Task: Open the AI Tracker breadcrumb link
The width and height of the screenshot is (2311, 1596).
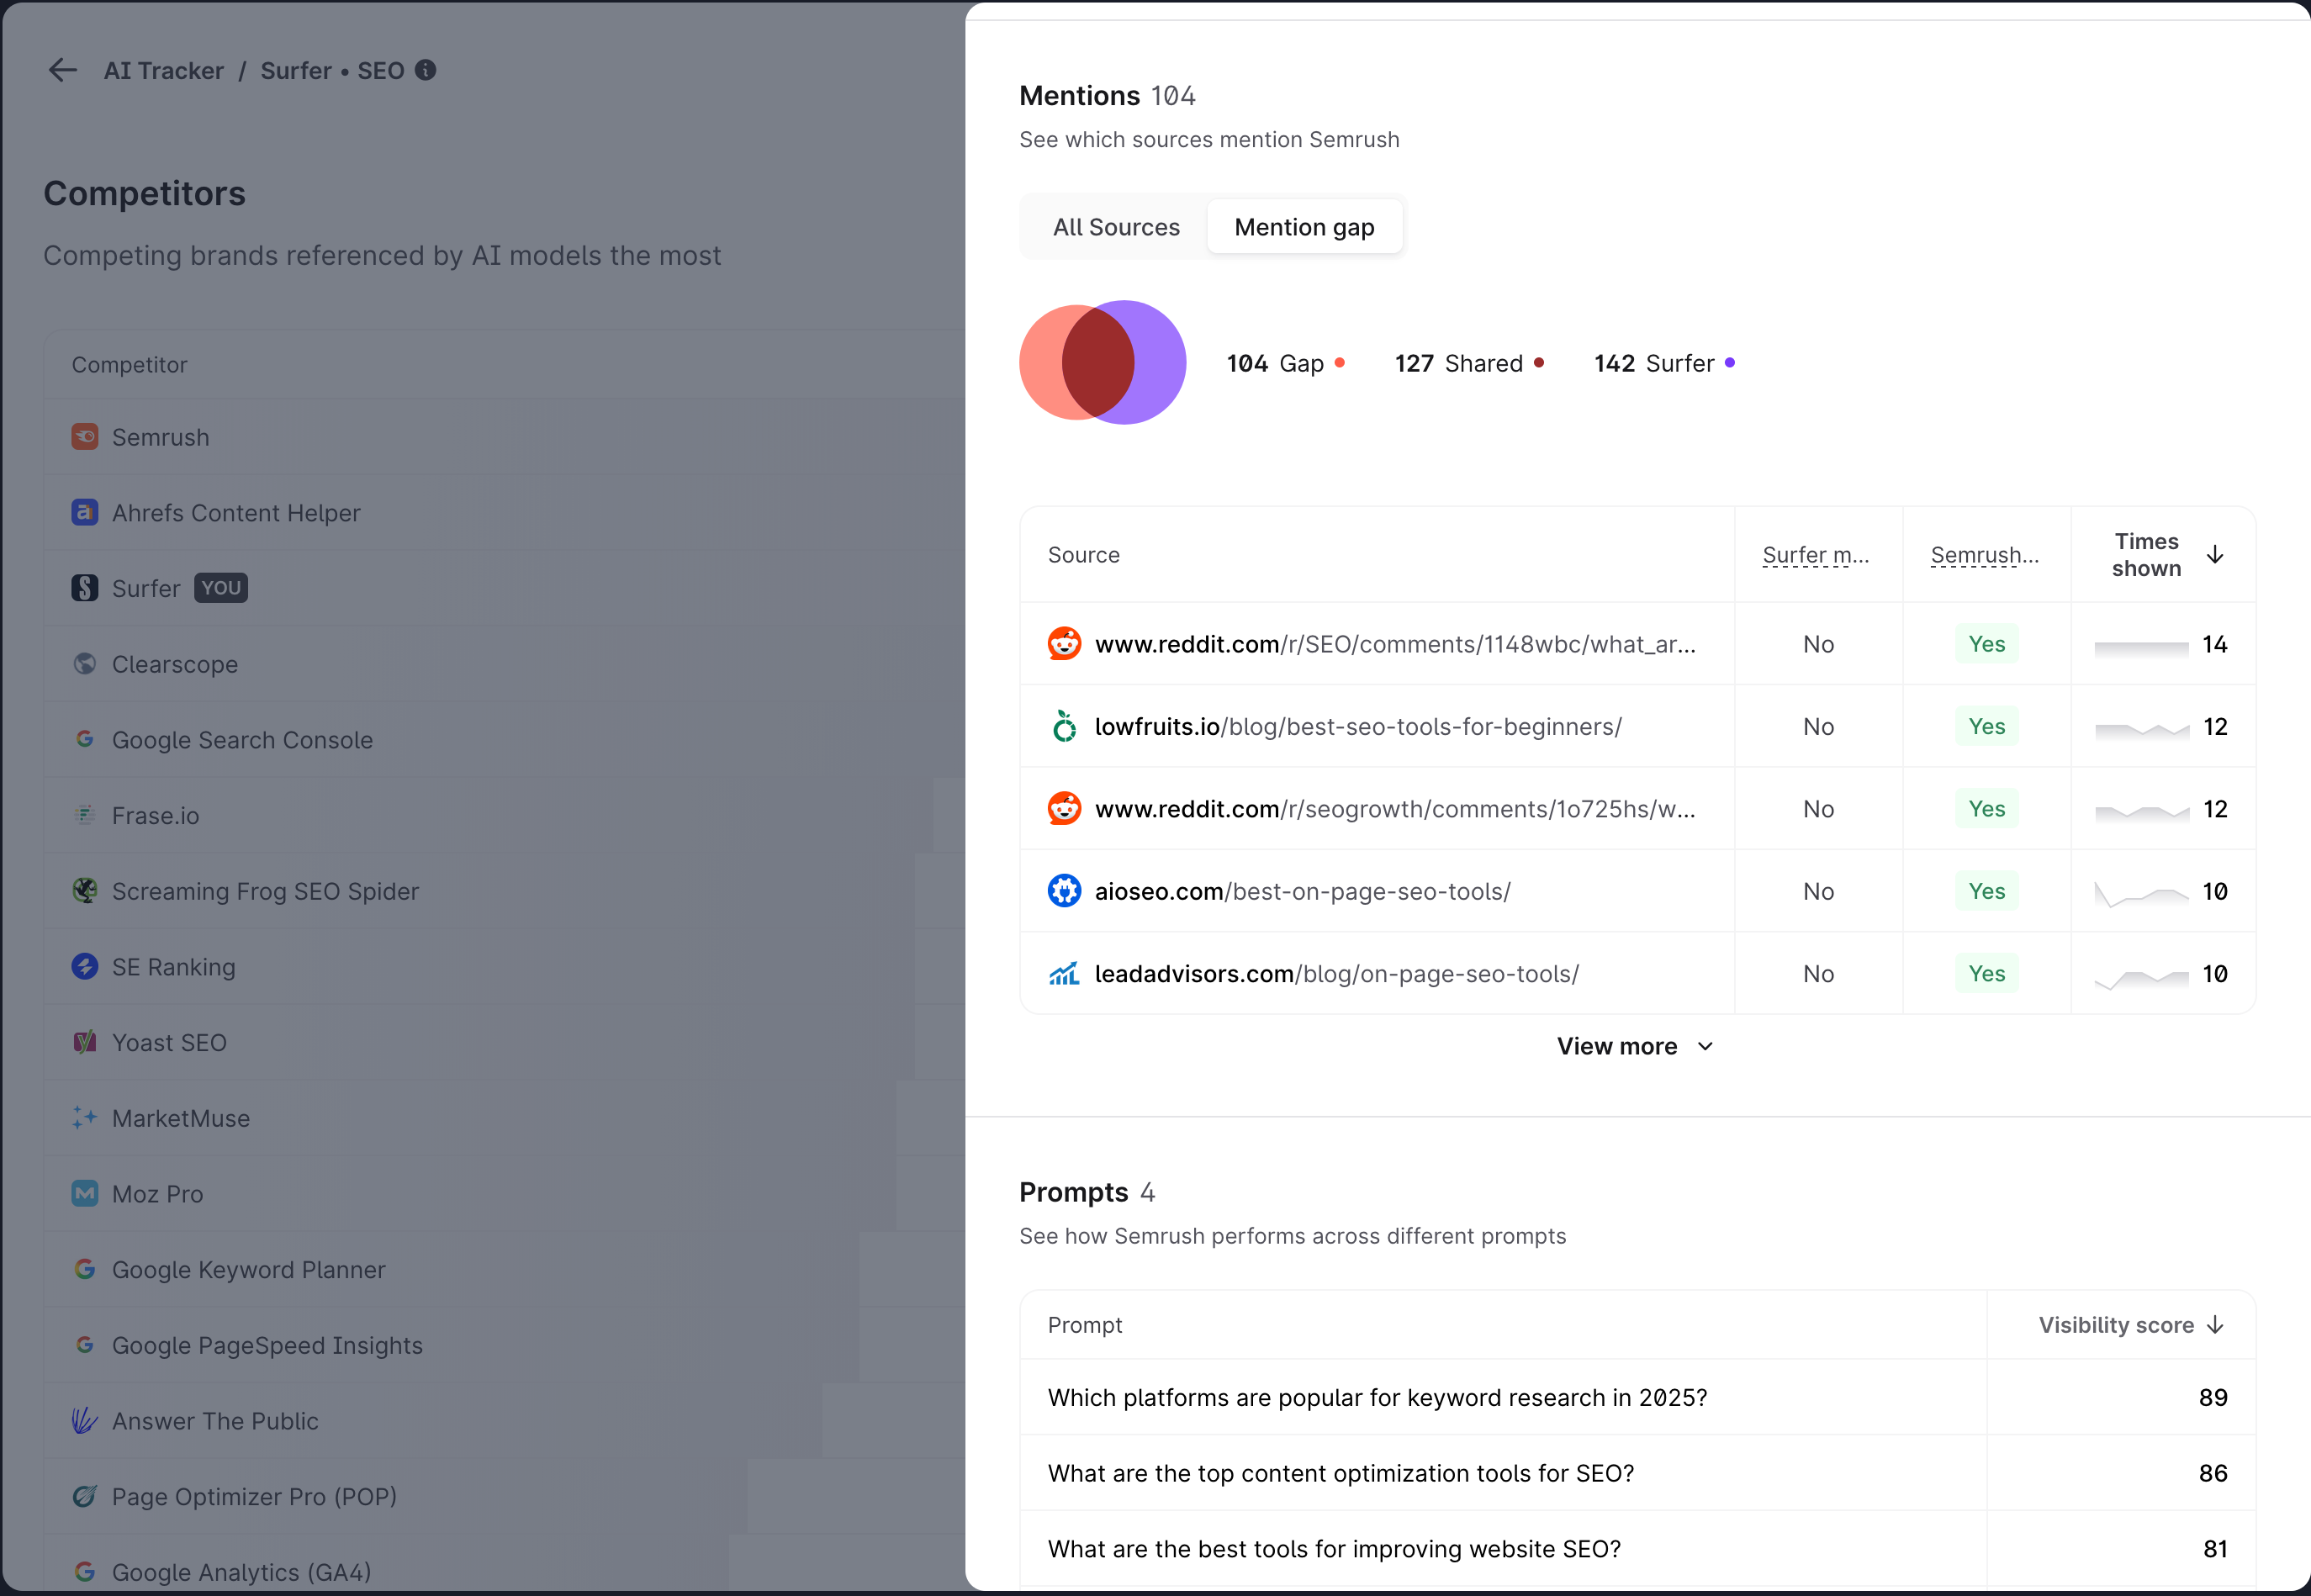Action: (x=164, y=71)
